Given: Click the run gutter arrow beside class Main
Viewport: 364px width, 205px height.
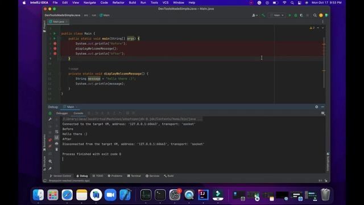Looking at the screenshot, I should tap(55, 34).
